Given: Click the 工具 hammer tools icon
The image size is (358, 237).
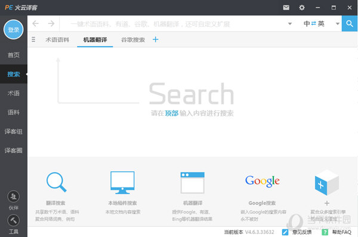Looking at the screenshot, I should coord(14,220).
